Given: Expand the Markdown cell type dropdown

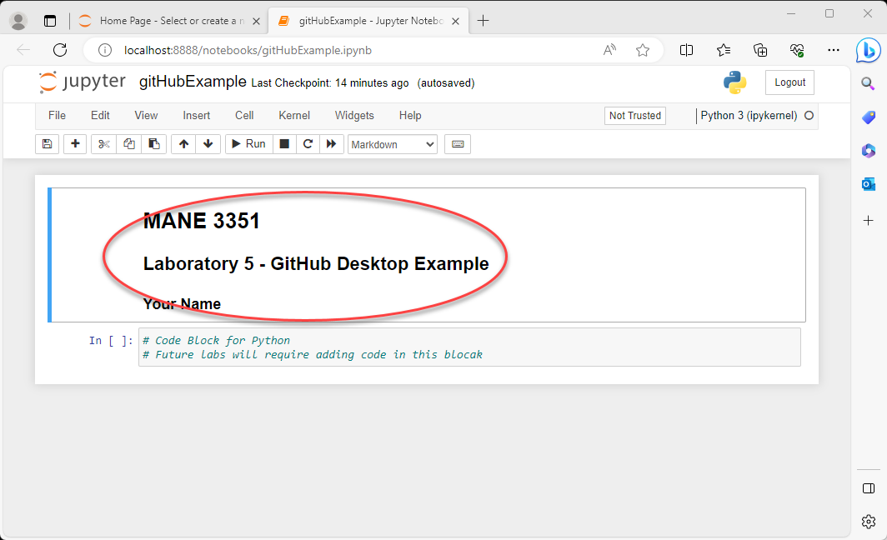Looking at the screenshot, I should 392,144.
